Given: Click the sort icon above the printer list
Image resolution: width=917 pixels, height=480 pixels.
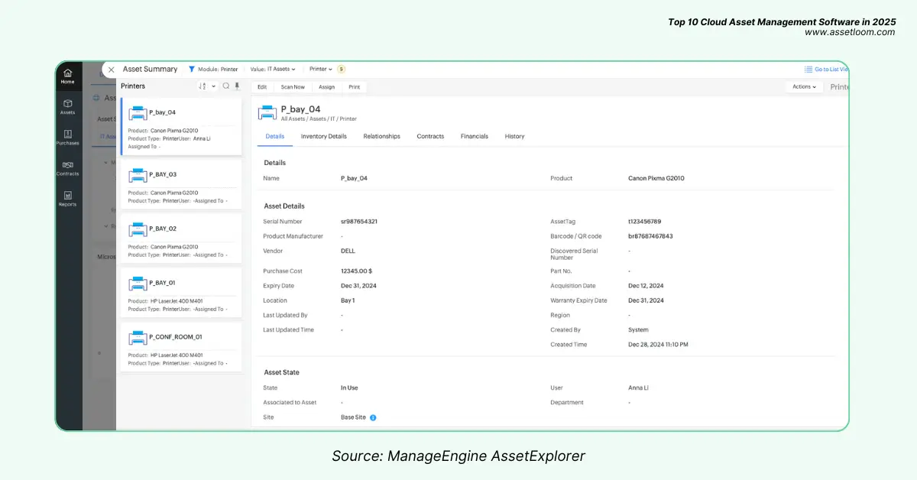Looking at the screenshot, I should point(201,86).
